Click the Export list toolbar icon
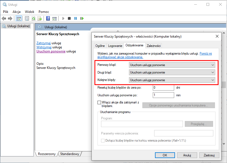The image size is (227, 163). click(40, 18)
